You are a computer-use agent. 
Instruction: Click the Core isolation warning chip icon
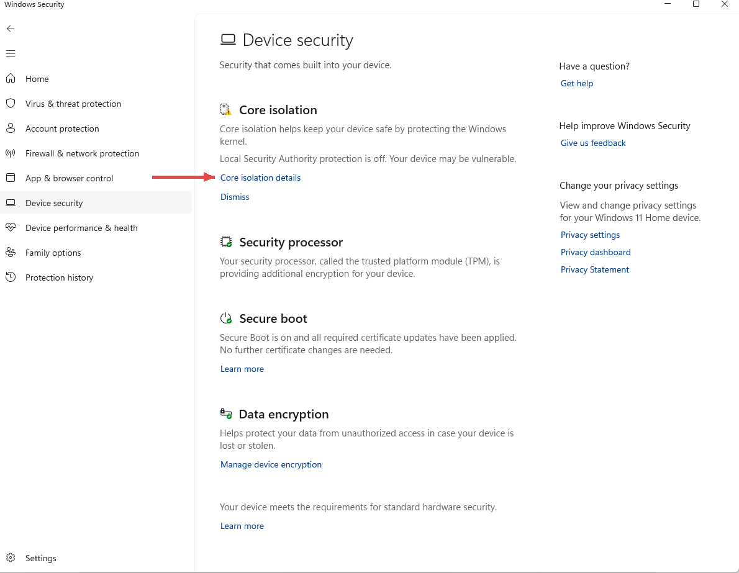(x=226, y=109)
